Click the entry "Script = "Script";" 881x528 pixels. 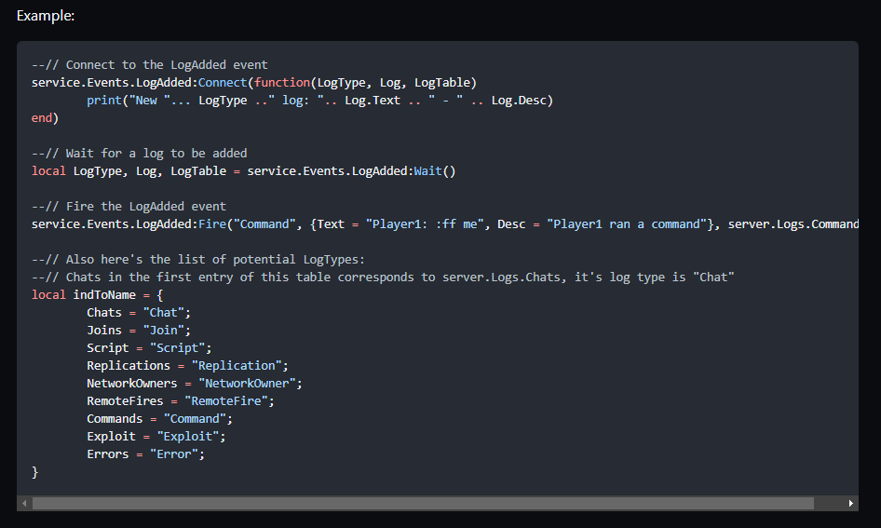149,348
